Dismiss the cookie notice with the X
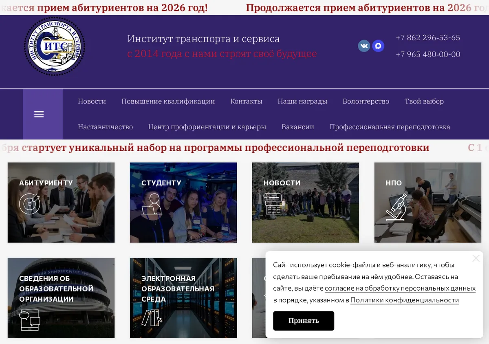The height and width of the screenshot is (344, 489). 476,258
